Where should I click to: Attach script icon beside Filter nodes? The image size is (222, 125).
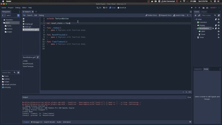(x=219, y=15)
